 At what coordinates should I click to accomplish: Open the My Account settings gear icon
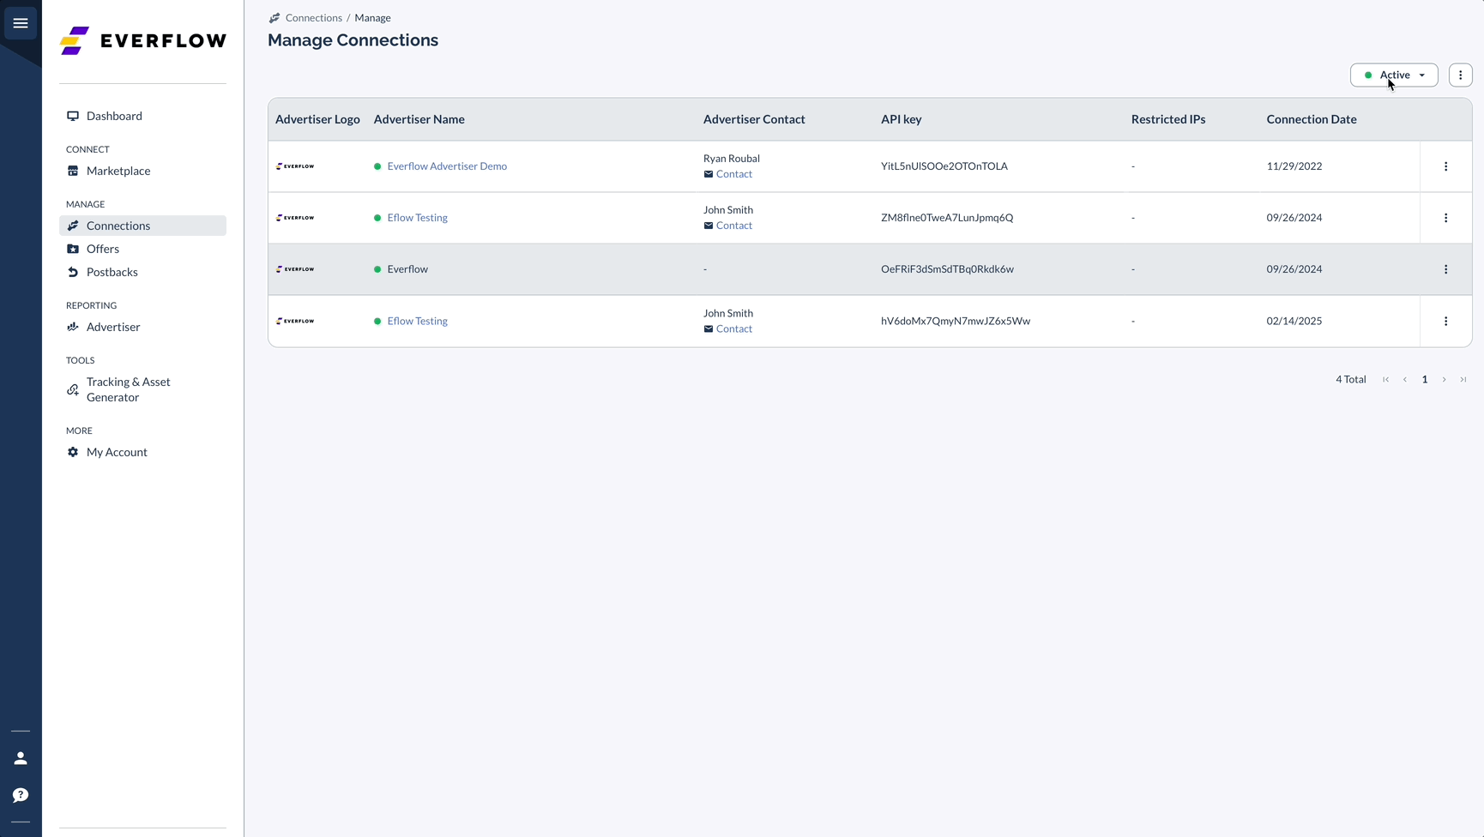click(74, 452)
